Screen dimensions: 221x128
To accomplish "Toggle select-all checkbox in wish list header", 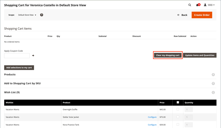I will click(x=178, y=102).
